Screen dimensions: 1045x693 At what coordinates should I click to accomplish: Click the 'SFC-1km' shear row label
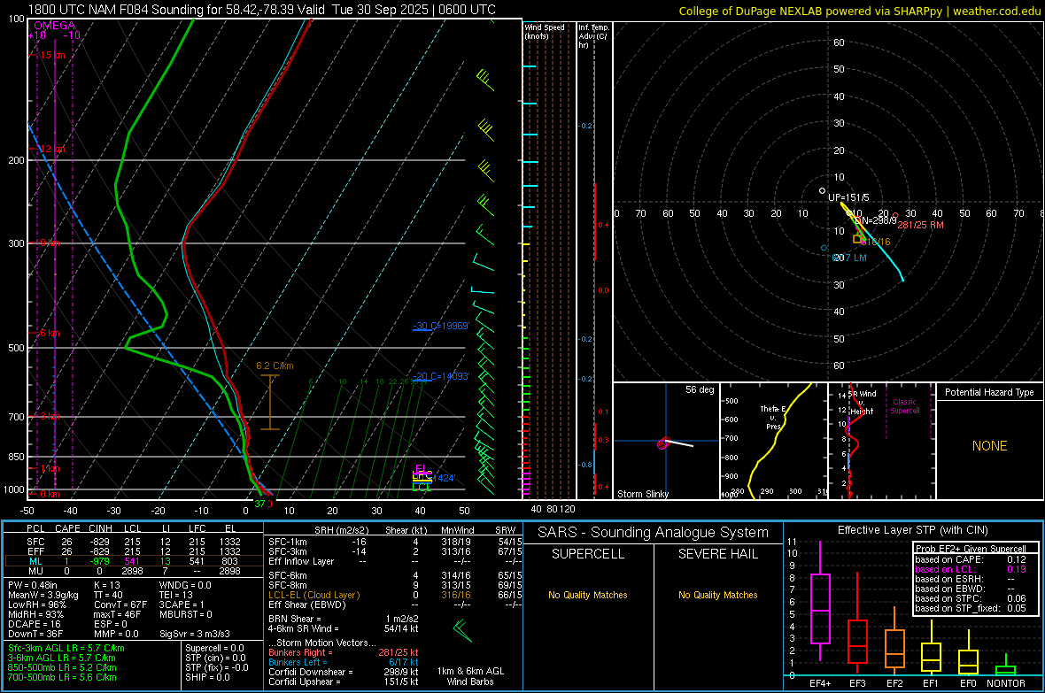[x=288, y=543]
